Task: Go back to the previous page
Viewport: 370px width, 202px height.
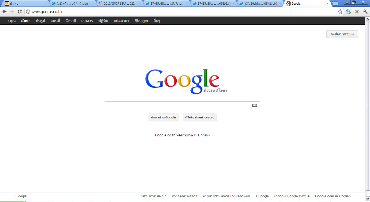Action: click(x=4, y=12)
